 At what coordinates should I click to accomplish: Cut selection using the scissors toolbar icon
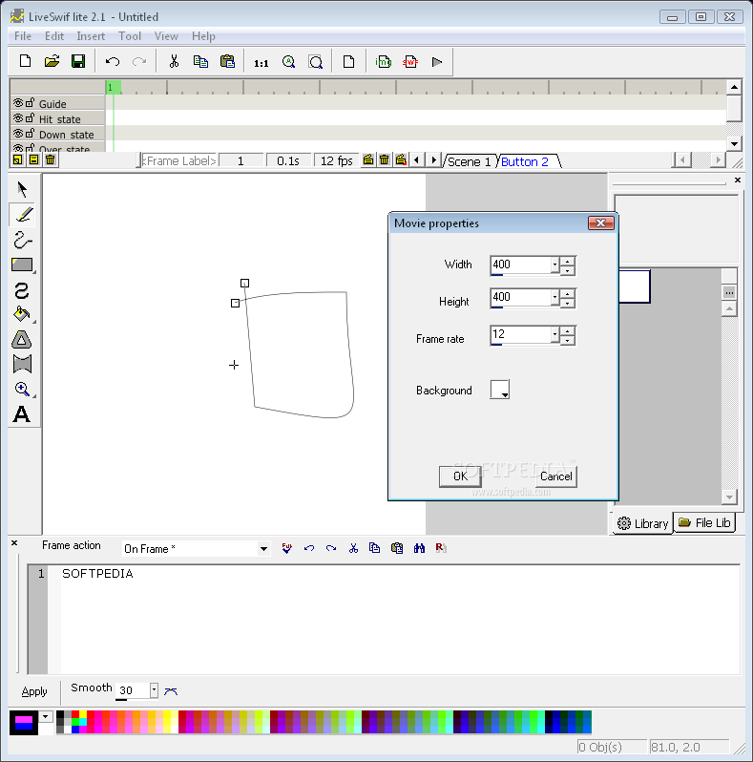174,61
